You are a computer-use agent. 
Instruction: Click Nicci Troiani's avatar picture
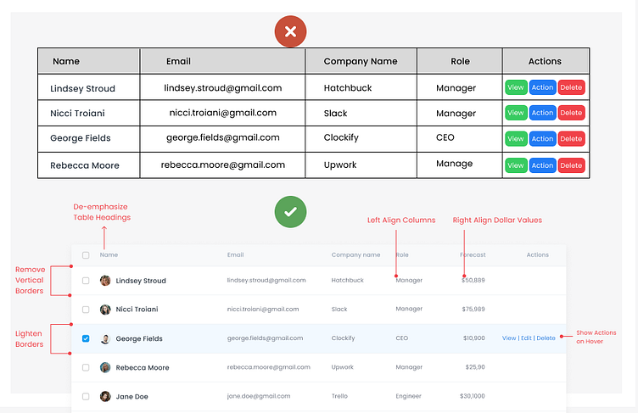pos(105,310)
